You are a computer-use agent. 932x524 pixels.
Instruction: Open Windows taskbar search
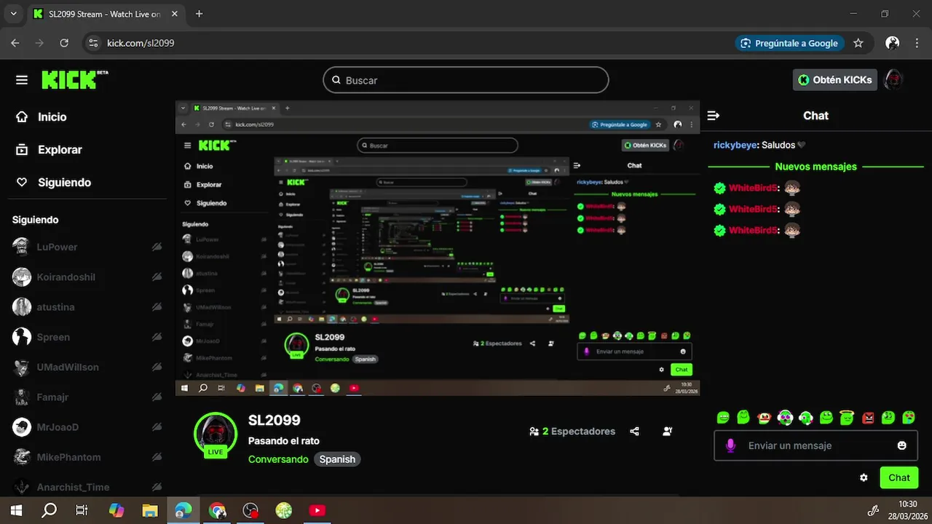click(x=49, y=511)
